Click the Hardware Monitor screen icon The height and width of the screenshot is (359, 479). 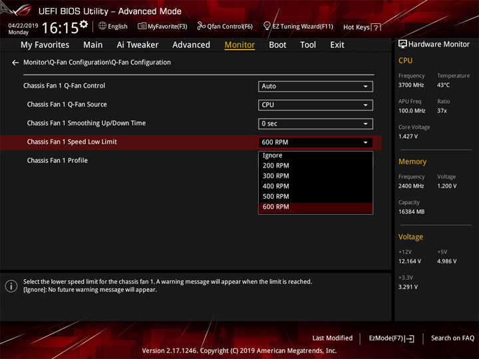[402, 45]
